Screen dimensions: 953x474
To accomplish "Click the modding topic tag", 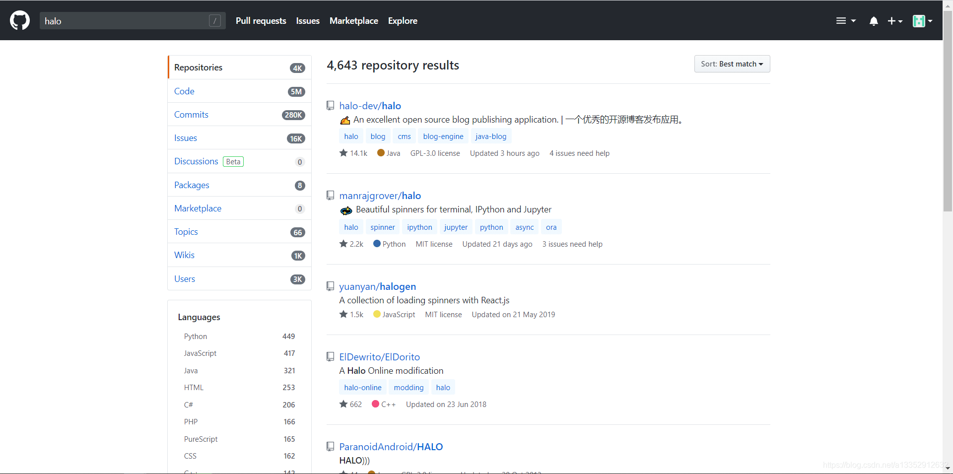I will 409,388.
